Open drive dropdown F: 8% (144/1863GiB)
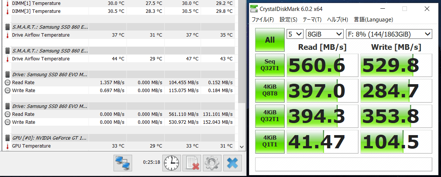The image size is (441, 177). [x=389, y=34]
